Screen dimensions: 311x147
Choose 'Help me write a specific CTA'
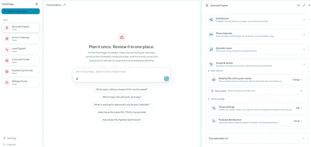point(122,112)
